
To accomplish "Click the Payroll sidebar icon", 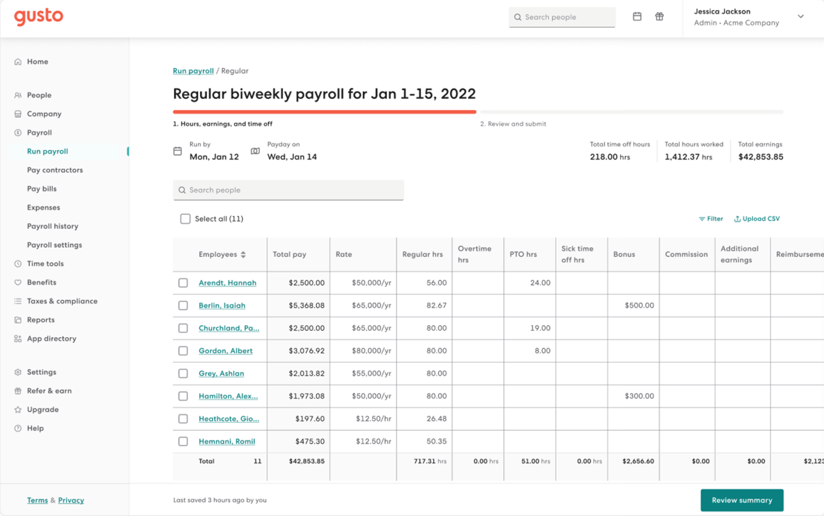I will pos(17,132).
